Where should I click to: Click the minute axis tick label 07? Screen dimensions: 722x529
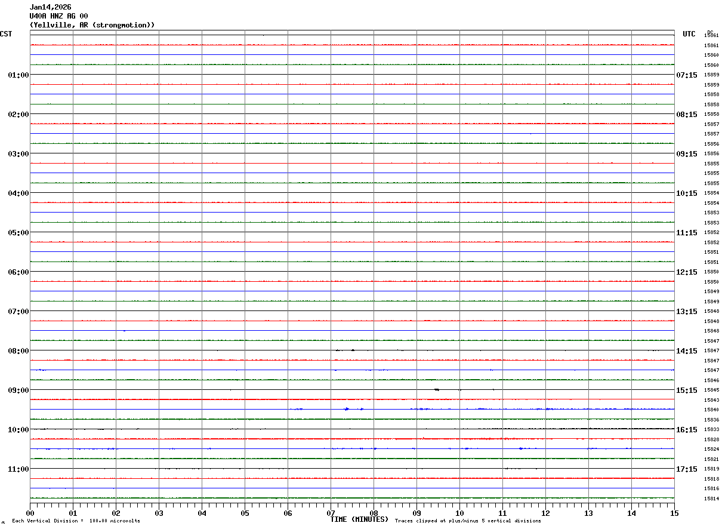click(x=331, y=513)
